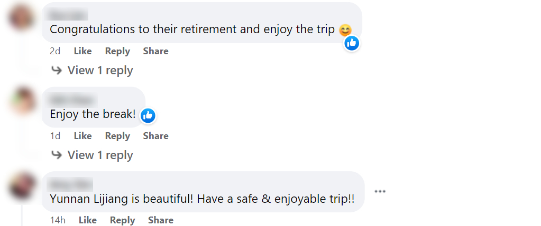Click the '2d' timestamp on the first comment
This screenshot has height=226, width=541.
pyautogui.click(x=55, y=51)
